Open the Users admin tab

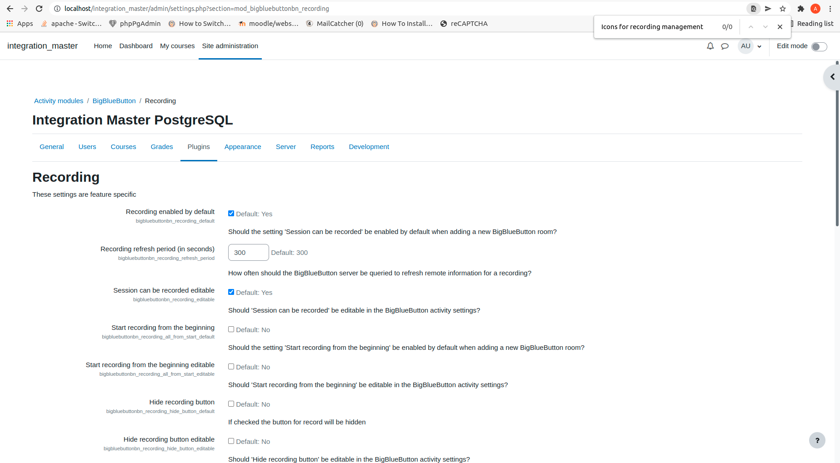pyautogui.click(x=87, y=147)
